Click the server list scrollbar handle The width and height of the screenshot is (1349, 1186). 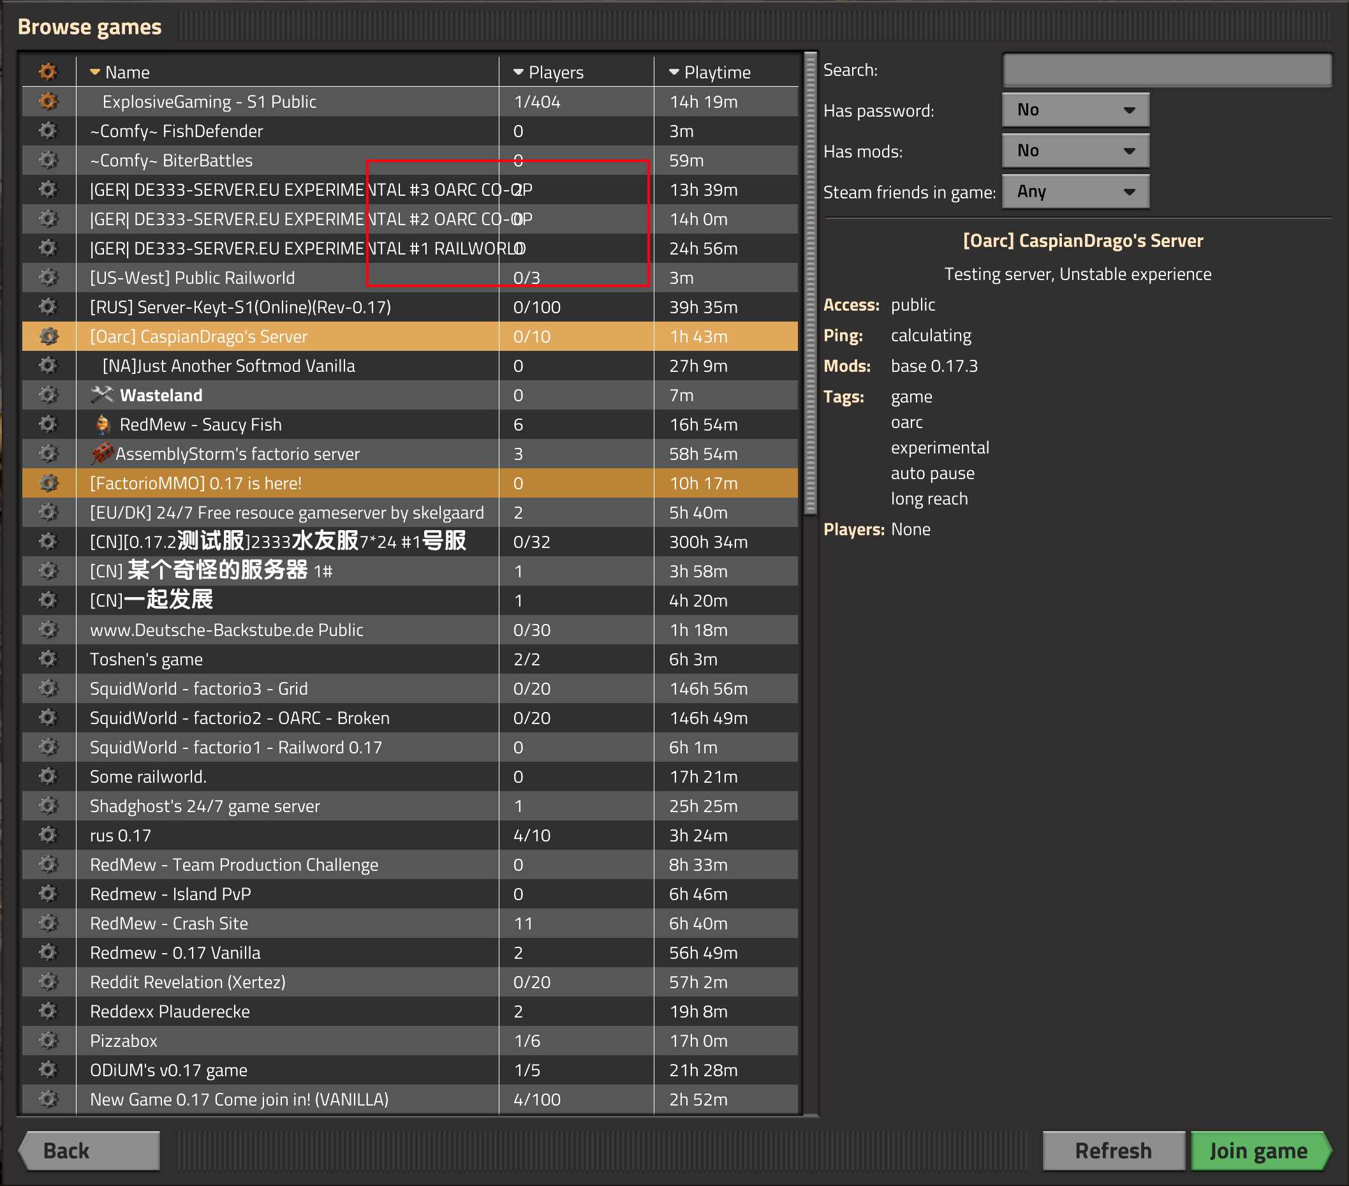[811, 284]
